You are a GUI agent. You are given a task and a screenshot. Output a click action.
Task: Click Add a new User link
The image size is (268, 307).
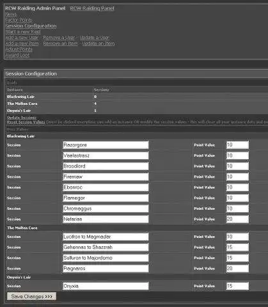22,38
